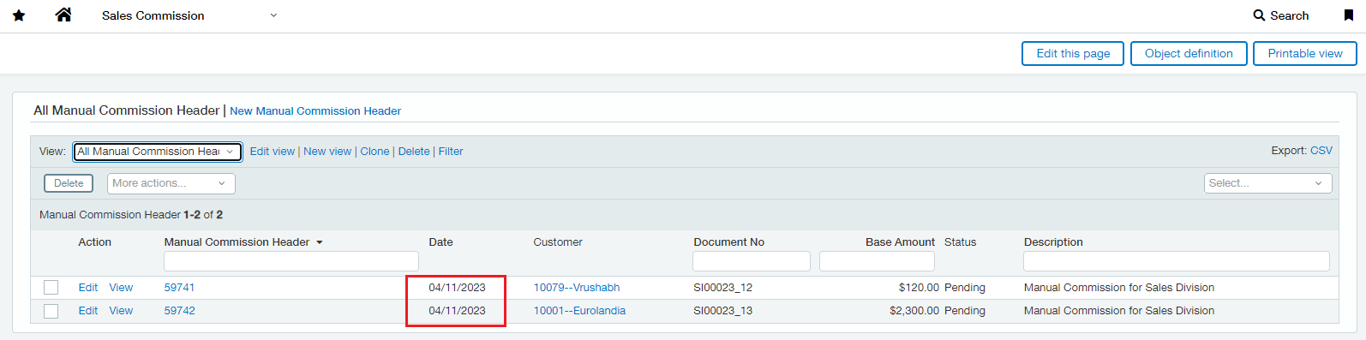Click the Document No column header
This screenshot has height=340, width=1366.
point(728,242)
